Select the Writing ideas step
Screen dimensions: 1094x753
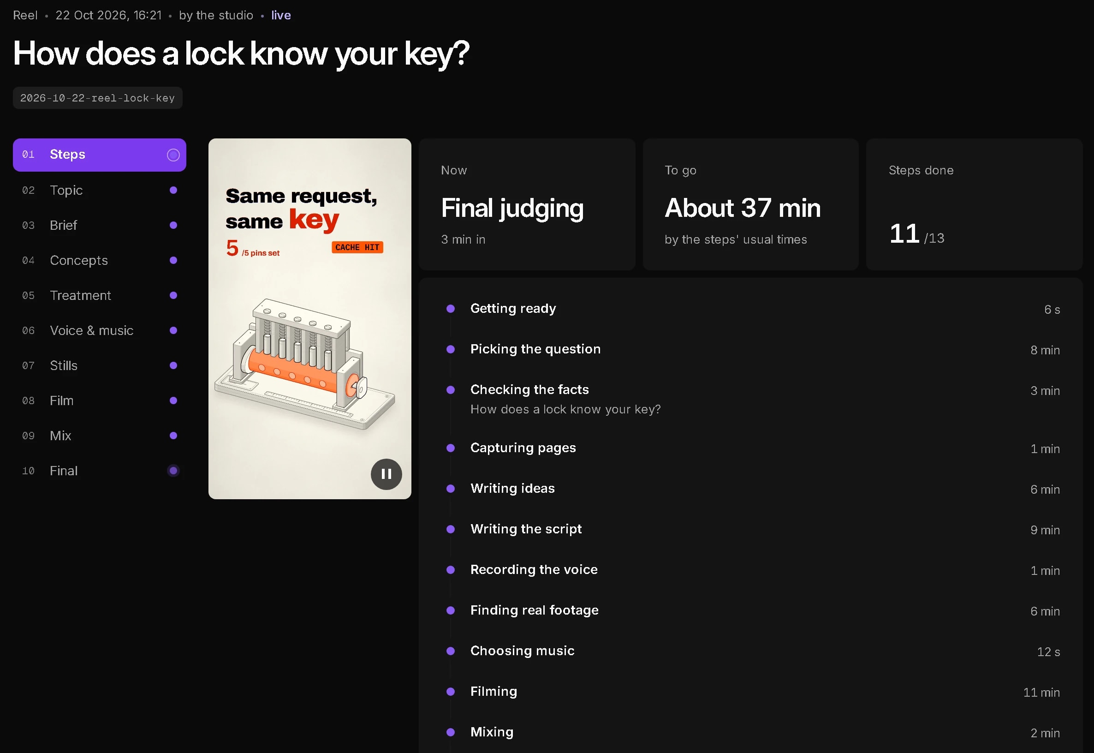coord(750,488)
